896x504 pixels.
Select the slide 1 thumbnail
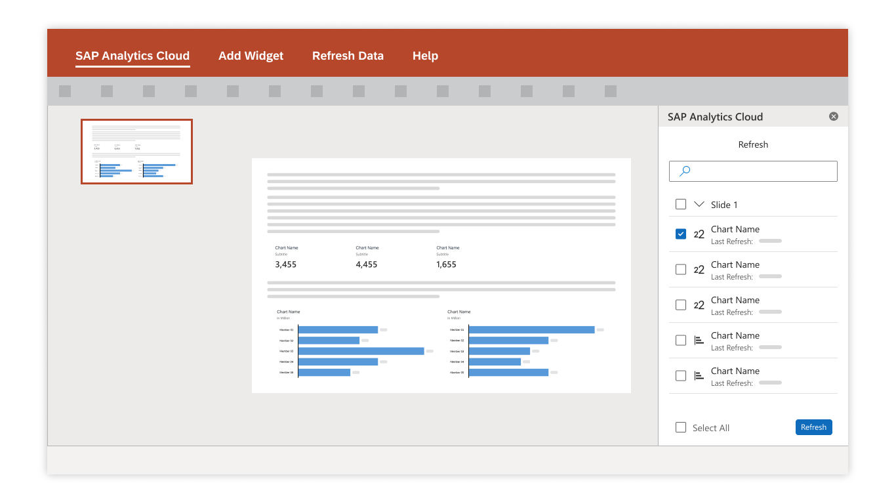(136, 152)
